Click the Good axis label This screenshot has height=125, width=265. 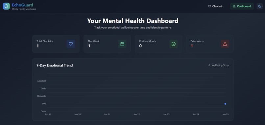[x=43, y=89]
